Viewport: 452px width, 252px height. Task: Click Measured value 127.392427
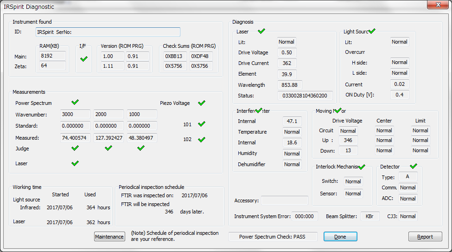coord(108,138)
